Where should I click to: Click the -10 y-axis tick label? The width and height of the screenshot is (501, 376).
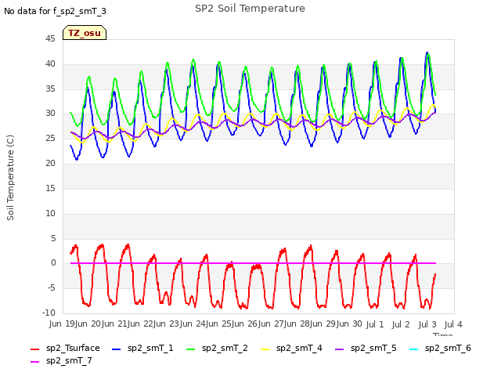(x=49, y=313)
